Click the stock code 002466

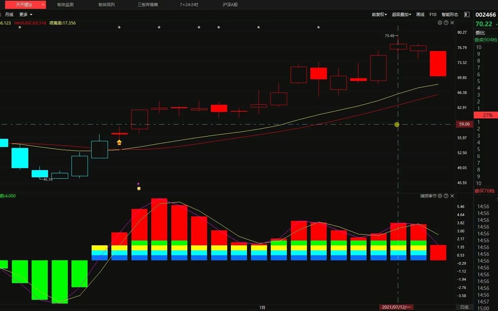pos(486,15)
